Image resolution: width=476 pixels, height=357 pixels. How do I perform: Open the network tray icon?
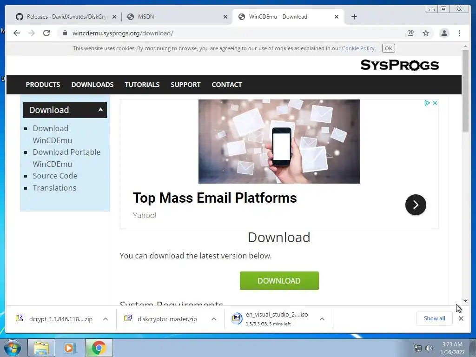coord(418,348)
